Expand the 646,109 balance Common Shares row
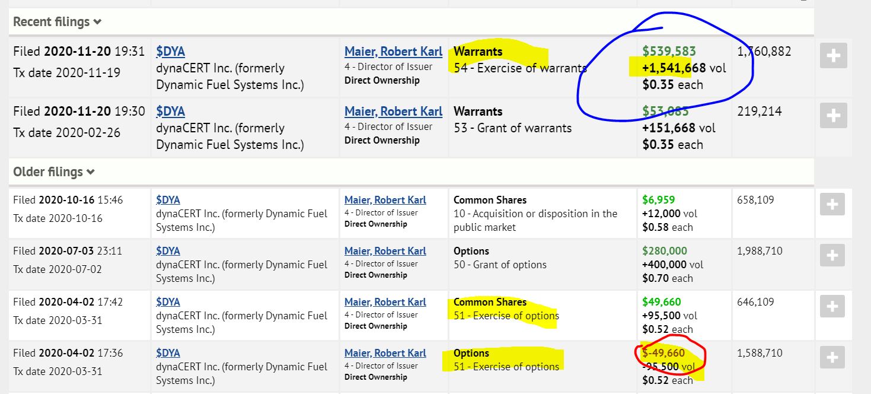Viewport: 871px width, 394px height. [x=832, y=306]
